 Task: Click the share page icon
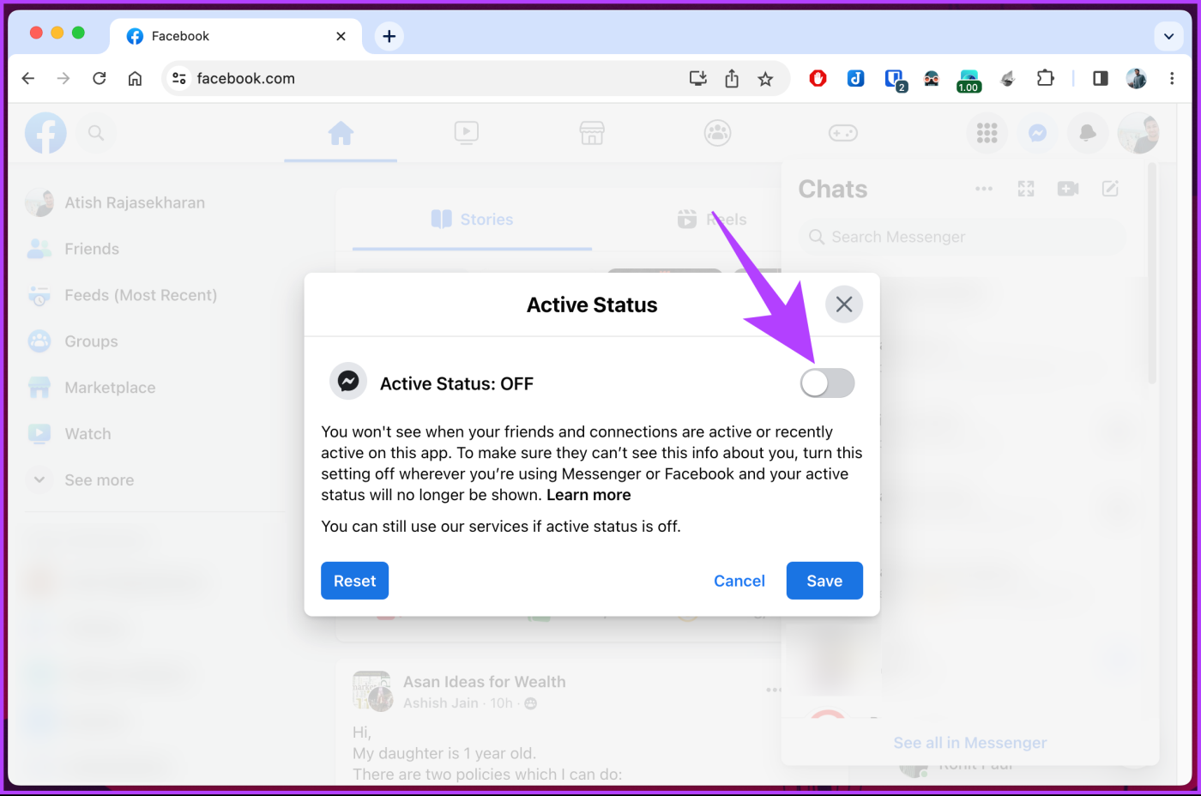(732, 78)
